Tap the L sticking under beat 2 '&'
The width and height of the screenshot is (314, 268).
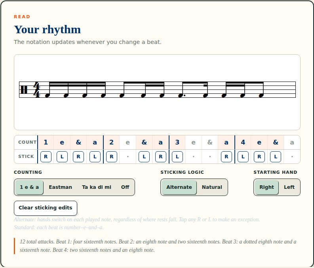point(144,157)
